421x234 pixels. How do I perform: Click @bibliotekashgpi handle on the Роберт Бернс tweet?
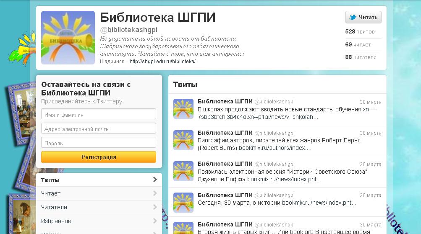(275, 133)
